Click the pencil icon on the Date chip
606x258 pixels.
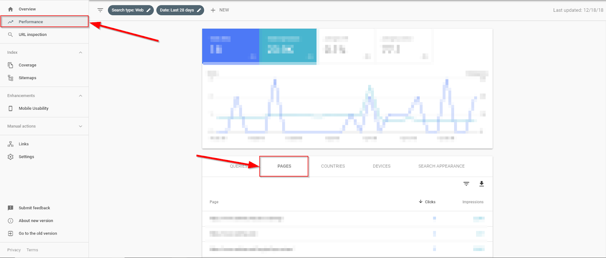coord(199,10)
